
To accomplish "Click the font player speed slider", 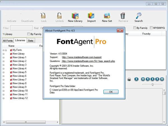I will [x=153, y=84].
